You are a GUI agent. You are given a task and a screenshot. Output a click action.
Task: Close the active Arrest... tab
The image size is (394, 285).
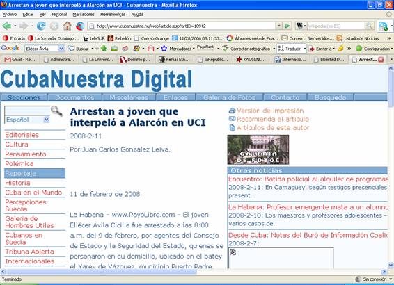click(381, 60)
